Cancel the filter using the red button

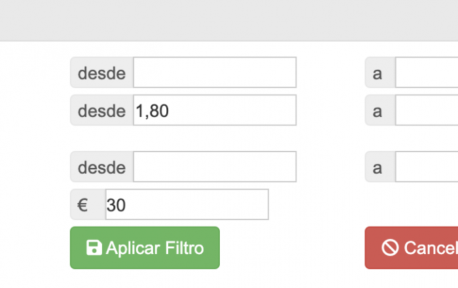(x=412, y=248)
